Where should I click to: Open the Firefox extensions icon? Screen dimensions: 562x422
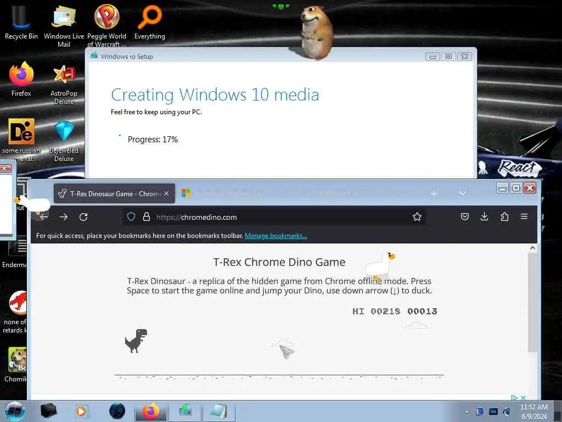[504, 216]
